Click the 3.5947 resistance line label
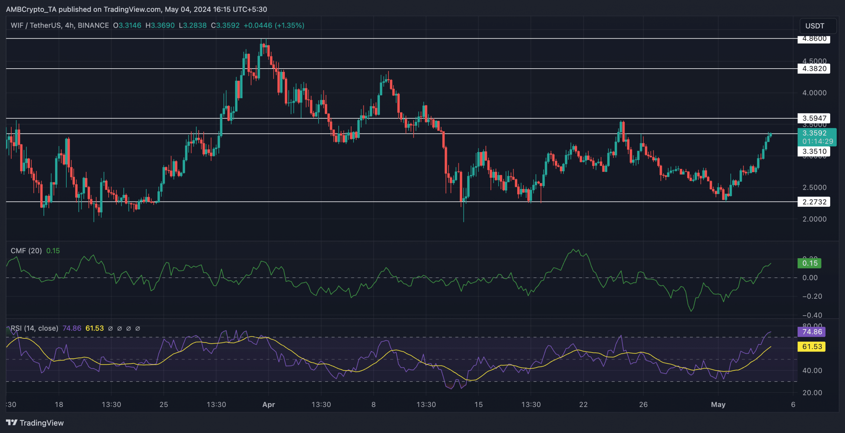The width and height of the screenshot is (845, 433). (814, 118)
